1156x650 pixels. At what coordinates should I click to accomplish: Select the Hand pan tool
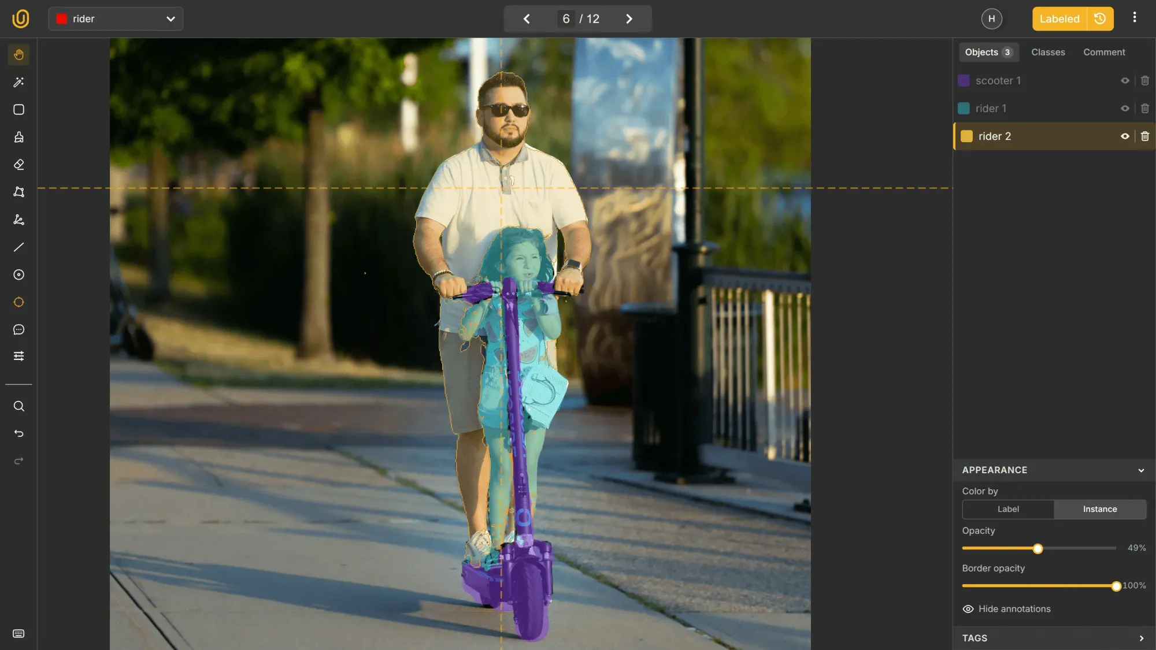pos(18,54)
